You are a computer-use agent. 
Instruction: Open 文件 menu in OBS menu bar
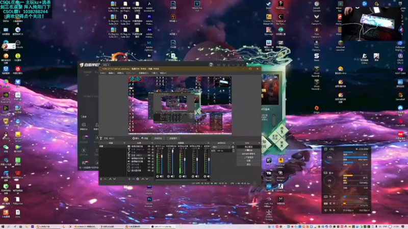tap(103, 73)
